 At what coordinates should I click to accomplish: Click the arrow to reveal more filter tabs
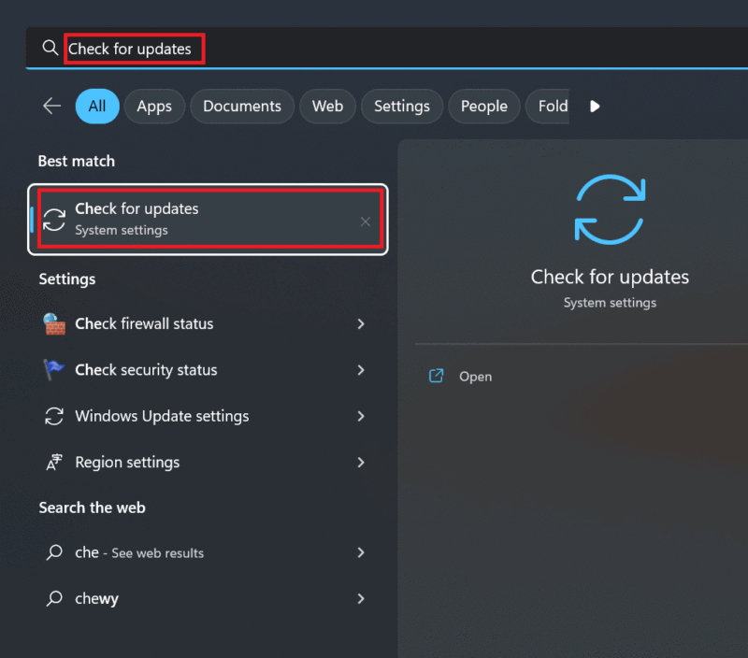[595, 106]
